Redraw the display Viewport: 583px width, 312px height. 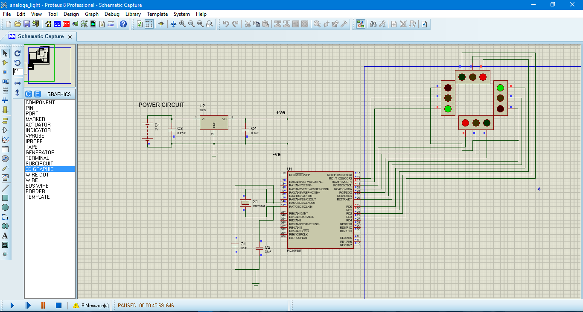(x=140, y=24)
